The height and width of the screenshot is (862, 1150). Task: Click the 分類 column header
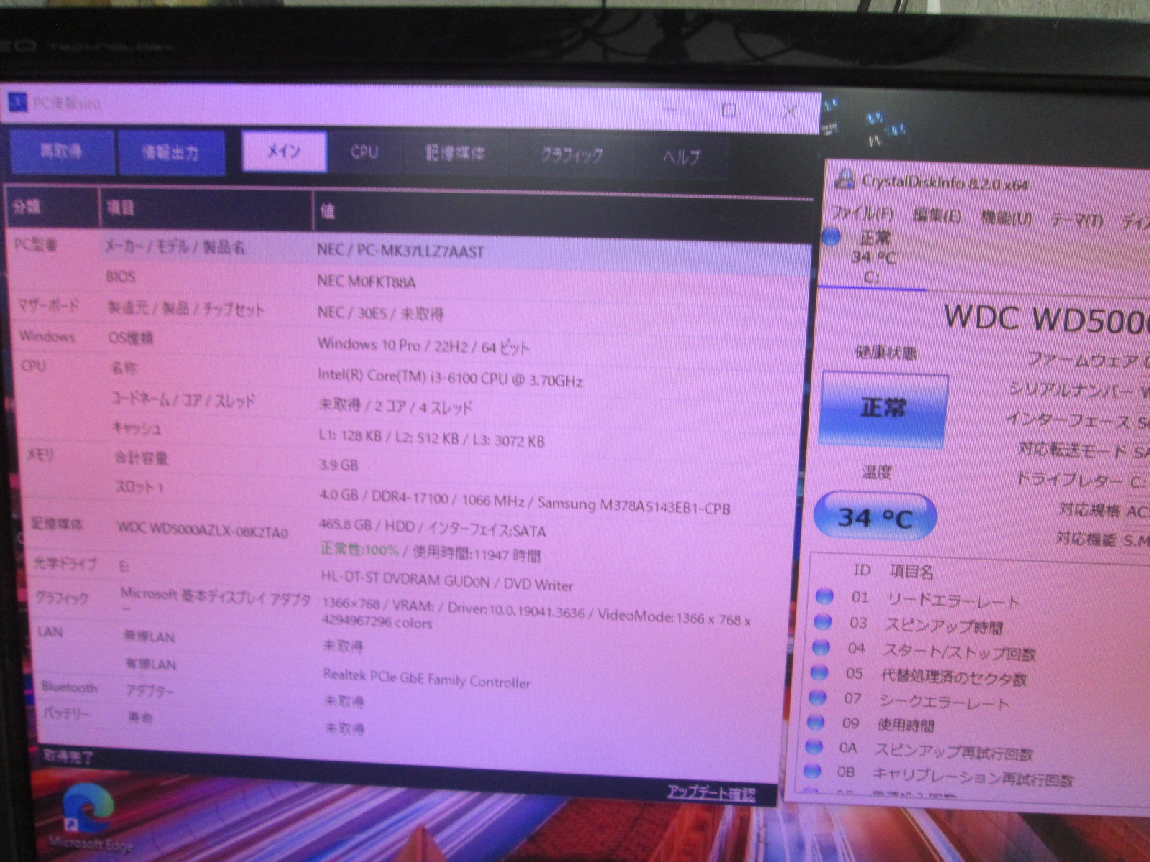pyautogui.click(x=52, y=207)
